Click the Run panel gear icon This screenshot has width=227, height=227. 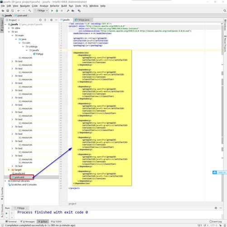[x=216, y=208]
